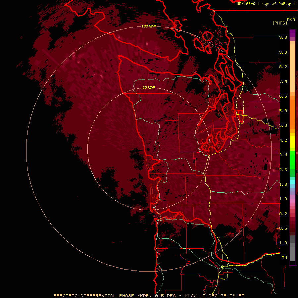Click the -1.3 color scale value
Viewport: 298px width, 298px height.
click(x=282, y=243)
